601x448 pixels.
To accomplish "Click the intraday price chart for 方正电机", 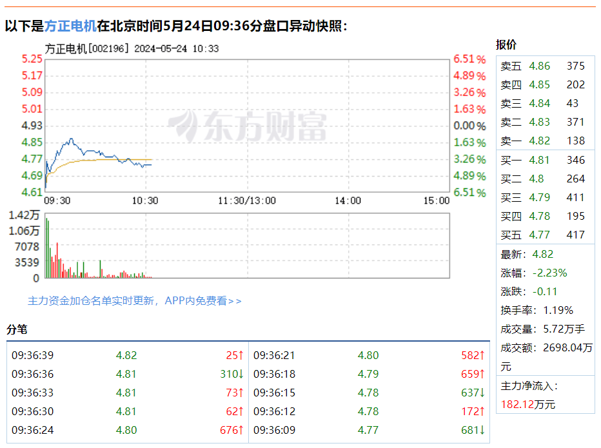I will 247,126.
